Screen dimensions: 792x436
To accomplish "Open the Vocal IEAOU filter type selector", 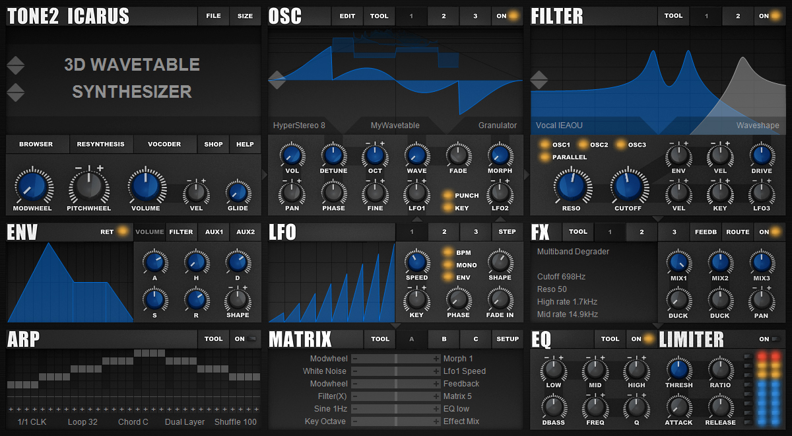I will point(559,125).
